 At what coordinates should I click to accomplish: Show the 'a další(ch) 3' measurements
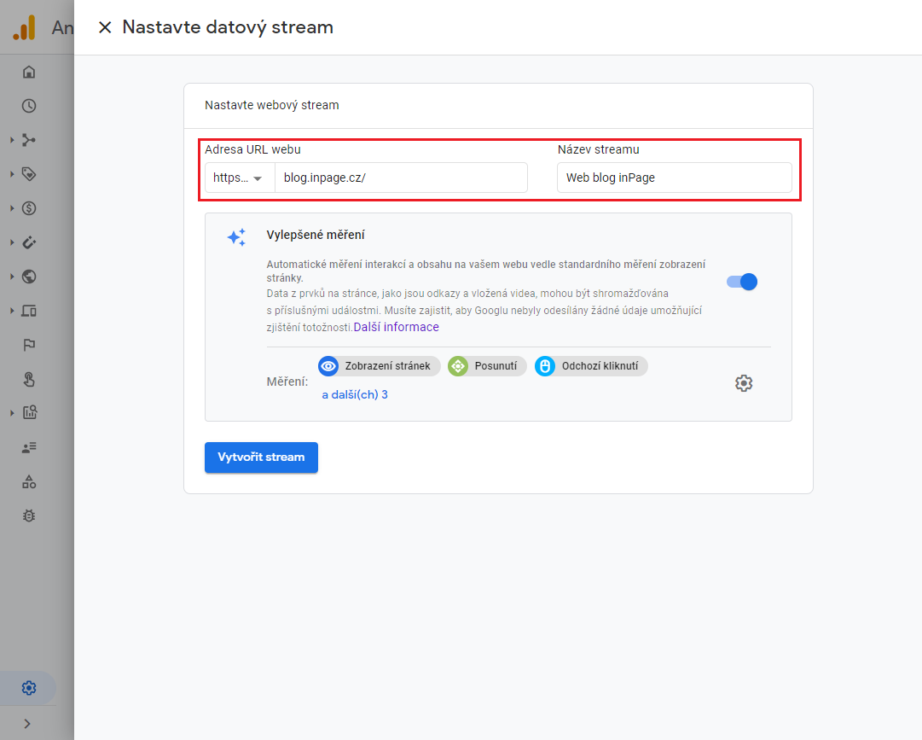coord(355,394)
